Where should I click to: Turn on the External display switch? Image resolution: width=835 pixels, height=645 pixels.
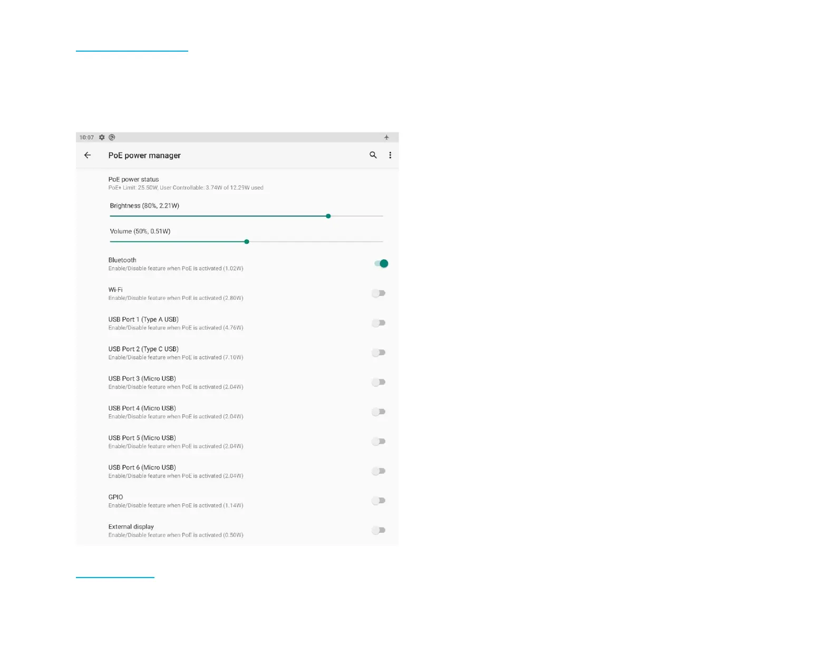click(378, 530)
